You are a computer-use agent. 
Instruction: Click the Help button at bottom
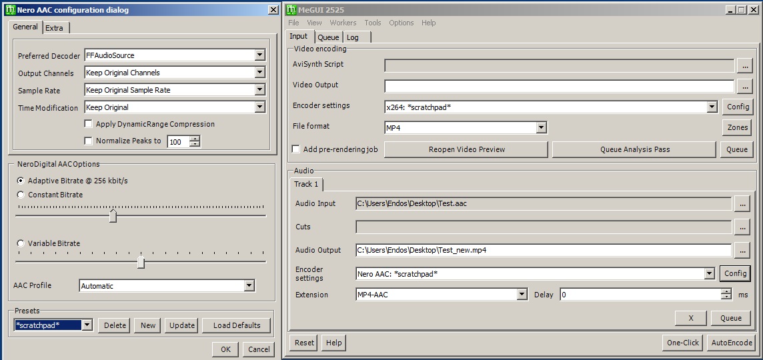click(x=333, y=343)
